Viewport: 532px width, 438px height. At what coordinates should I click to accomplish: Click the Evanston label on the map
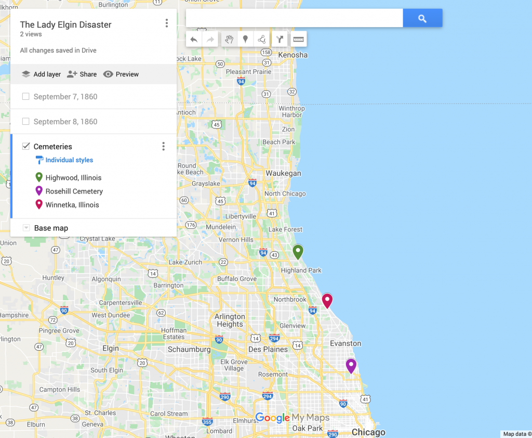point(345,343)
